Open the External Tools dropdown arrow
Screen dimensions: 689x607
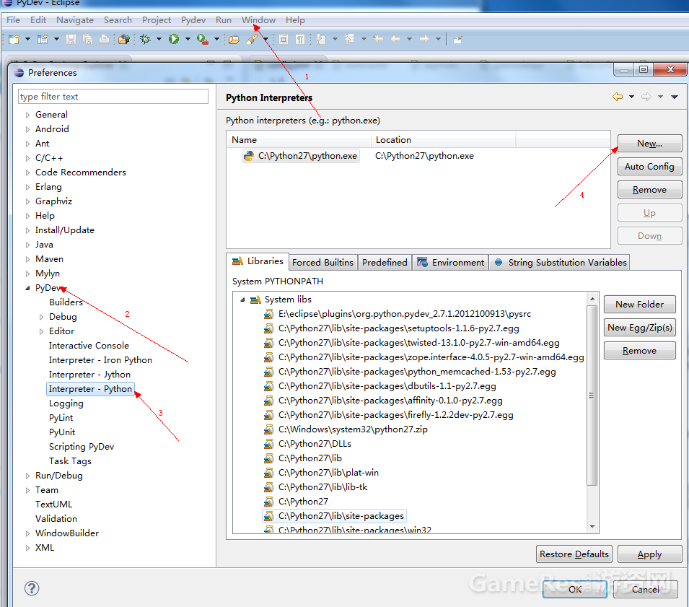[216, 39]
